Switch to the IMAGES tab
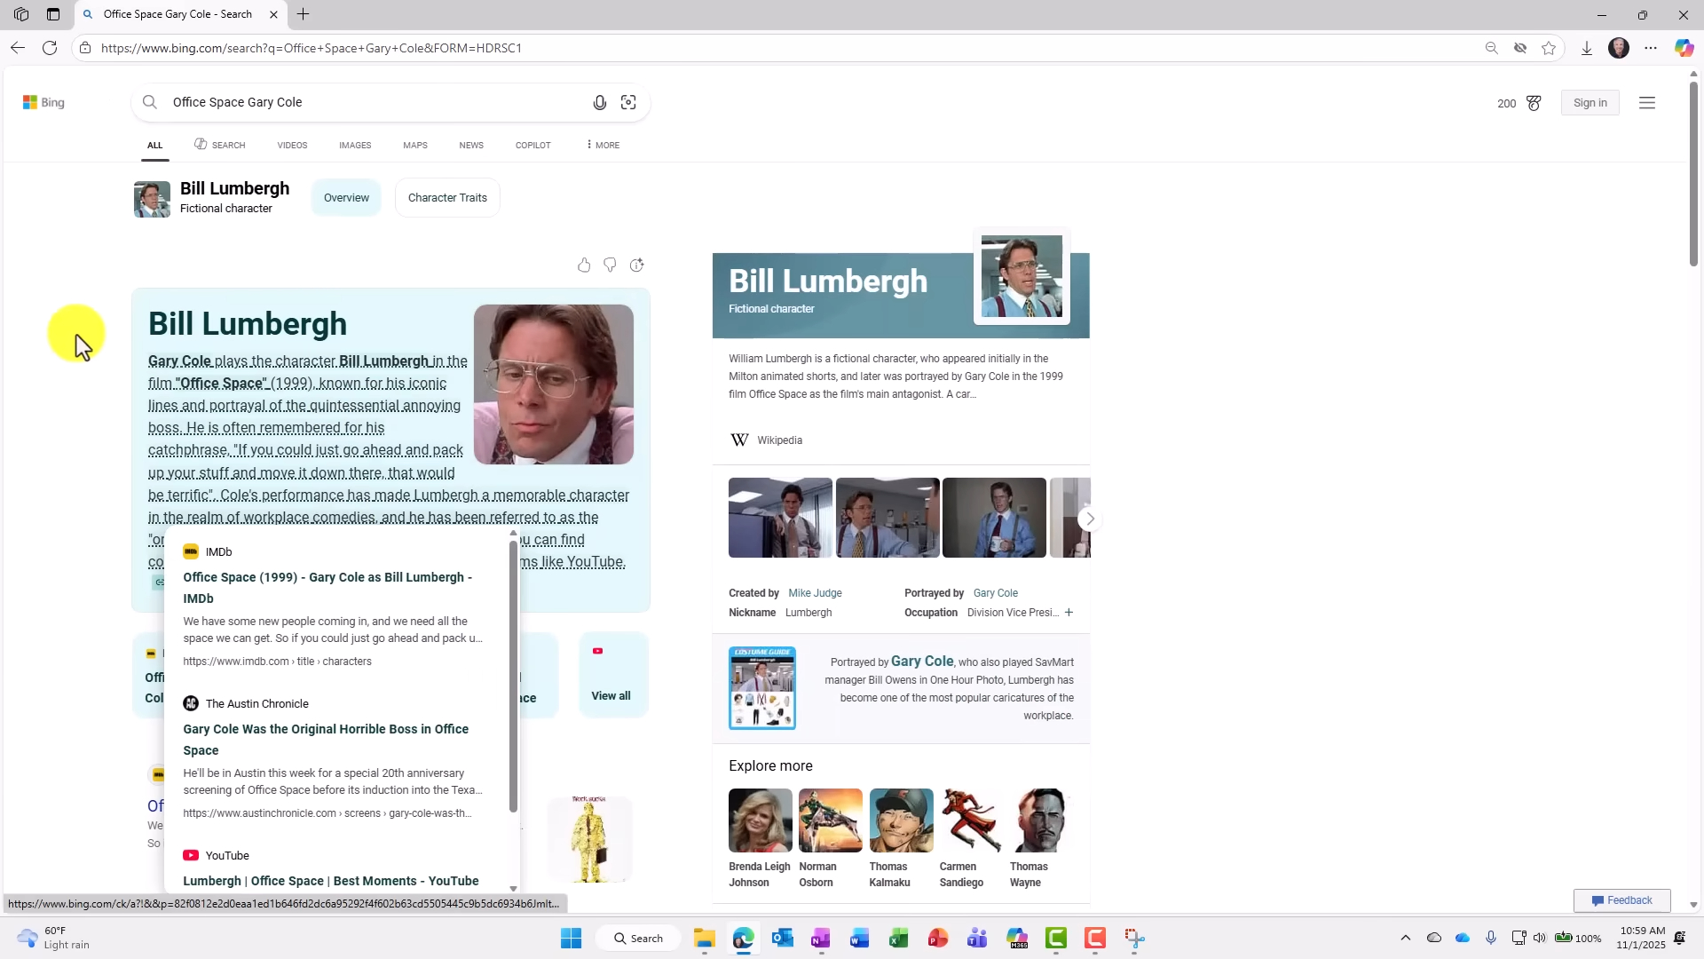Screen dimensions: 1704x959 click(355, 145)
